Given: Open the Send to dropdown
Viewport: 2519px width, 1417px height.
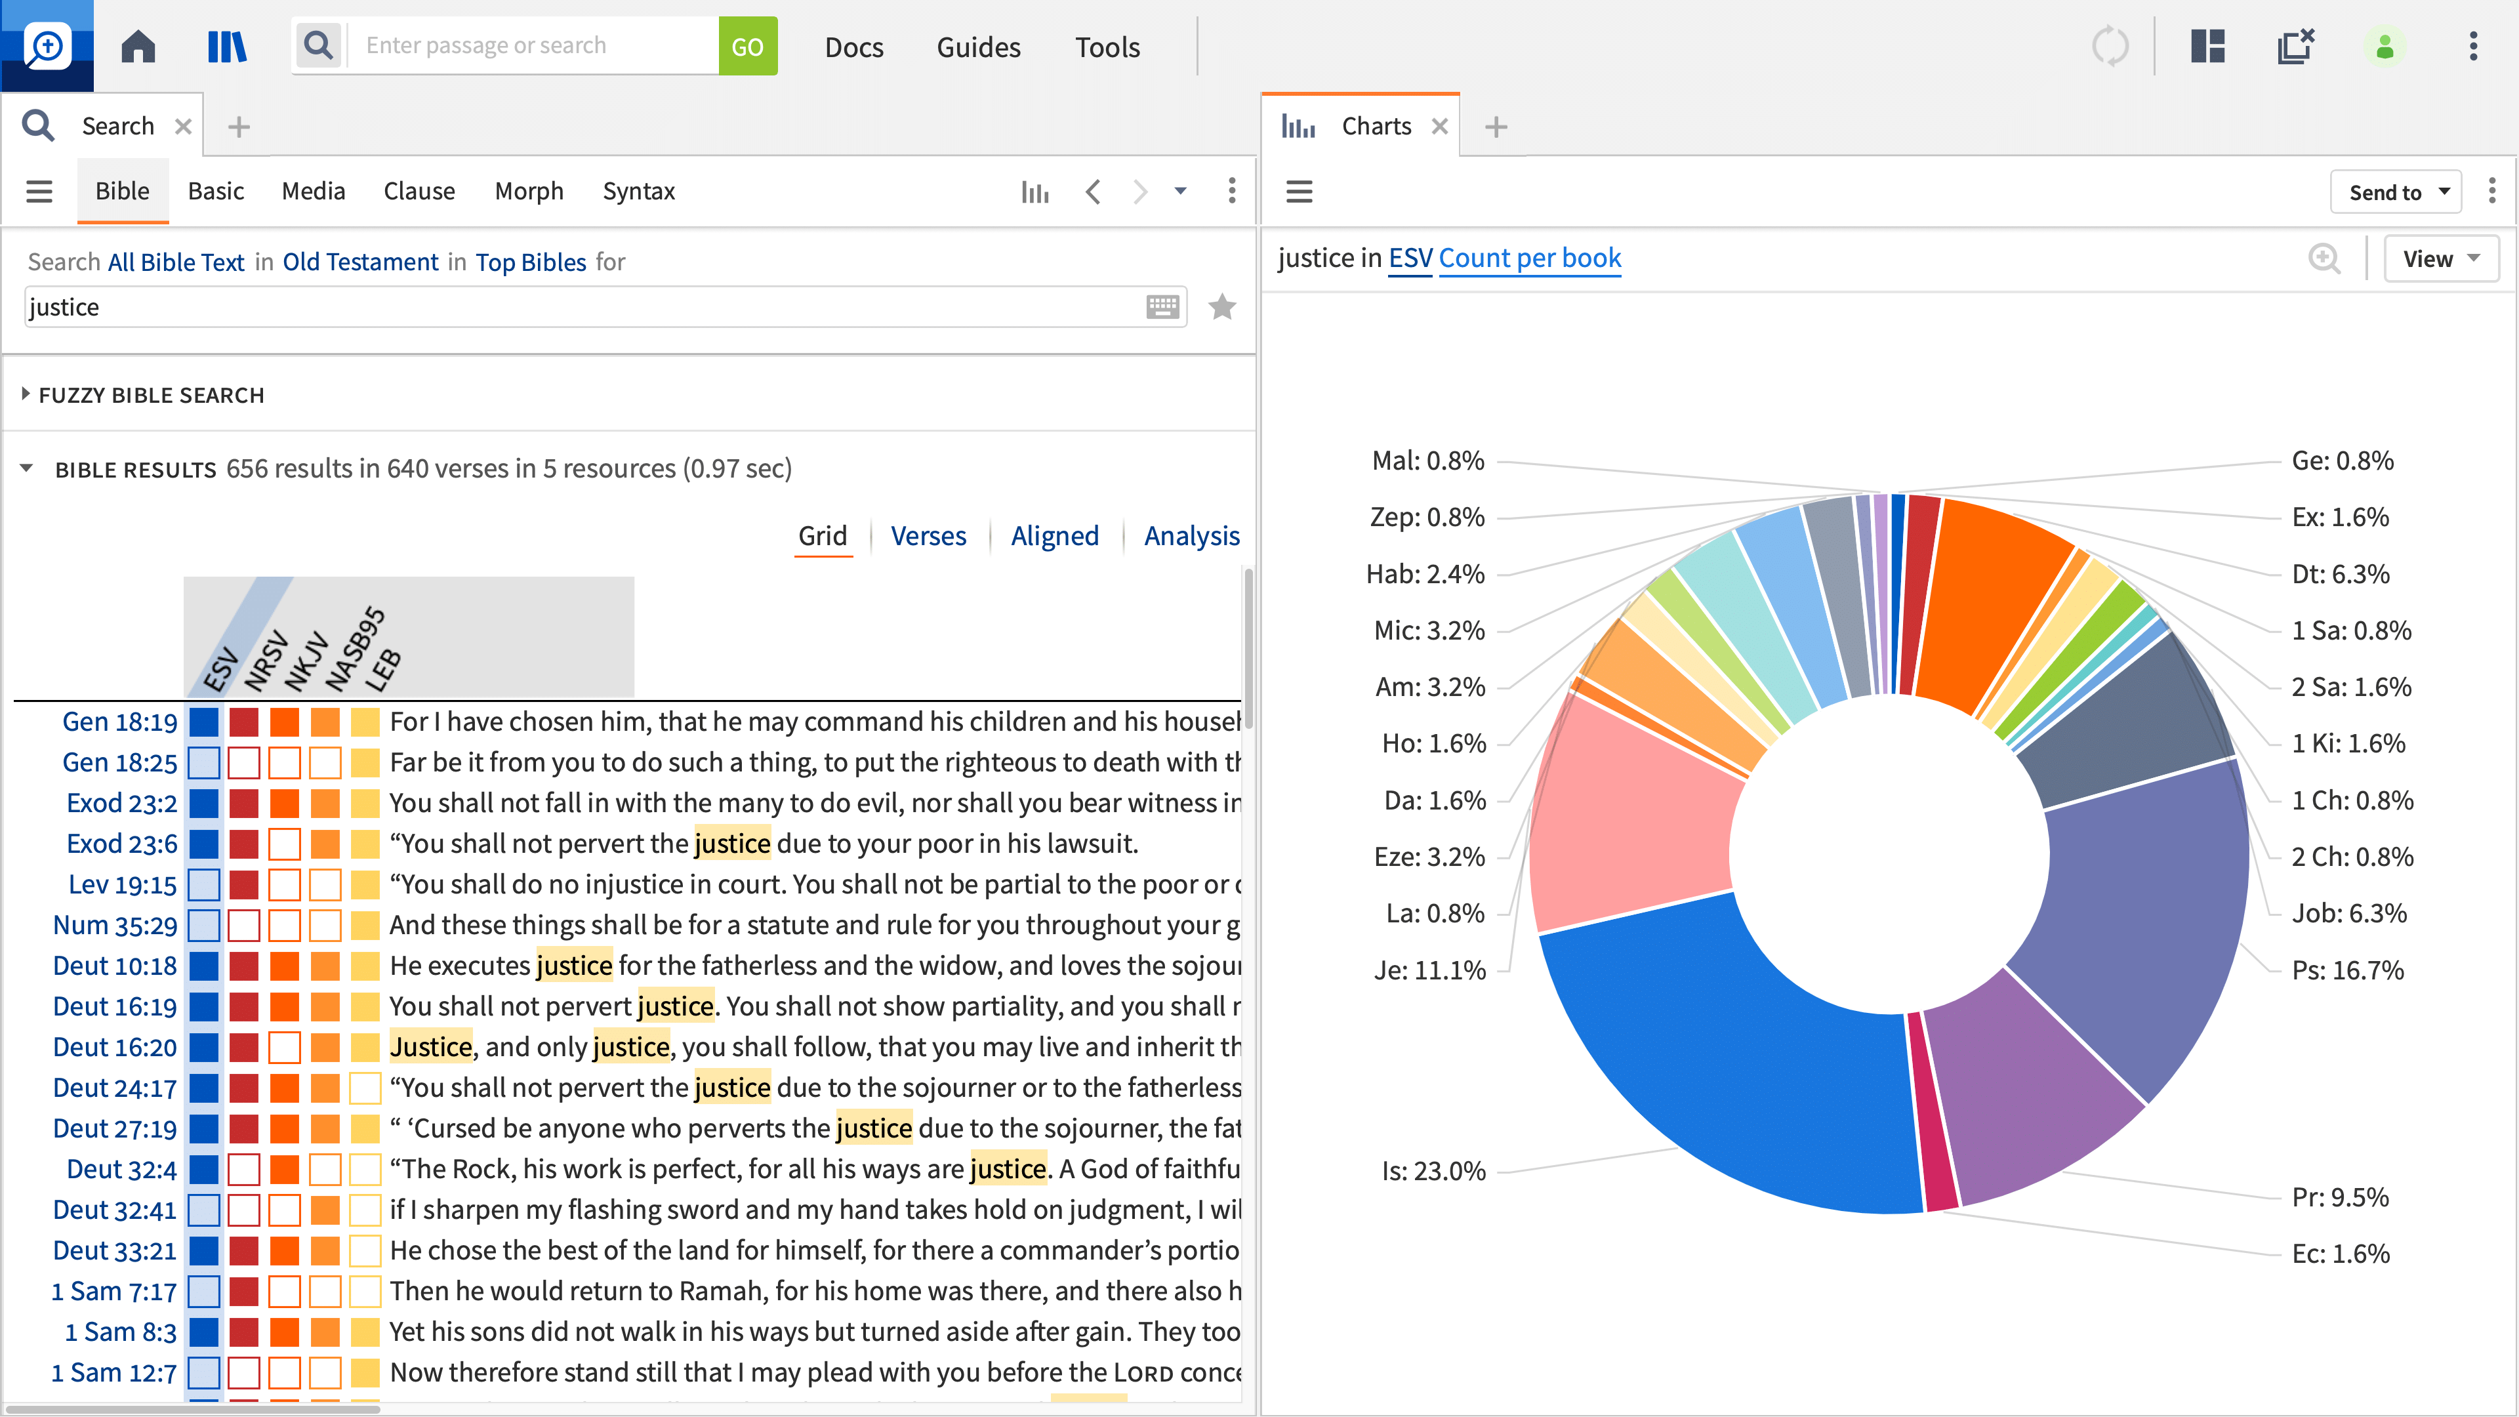Looking at the screenshot, I should pyautogui.click(x=2397, y=192).
